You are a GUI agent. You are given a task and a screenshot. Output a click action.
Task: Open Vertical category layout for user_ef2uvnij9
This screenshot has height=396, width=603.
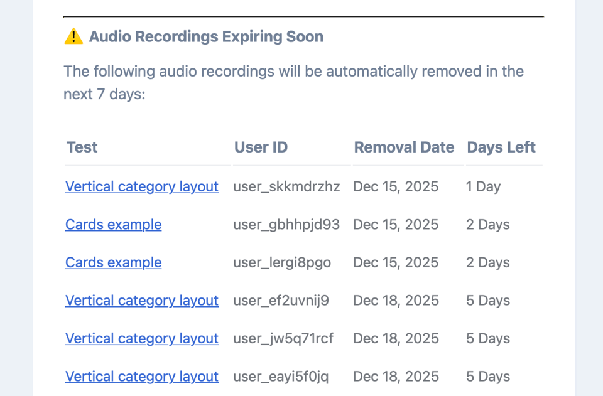click(x=141, y=301)
